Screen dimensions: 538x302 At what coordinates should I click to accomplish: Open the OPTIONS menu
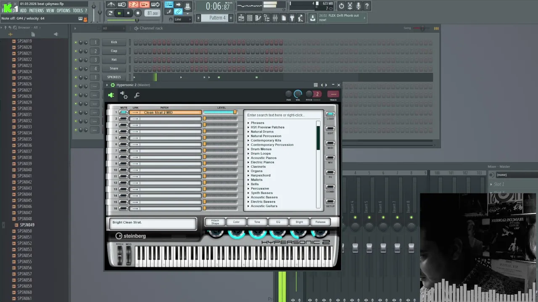point(63,10)
